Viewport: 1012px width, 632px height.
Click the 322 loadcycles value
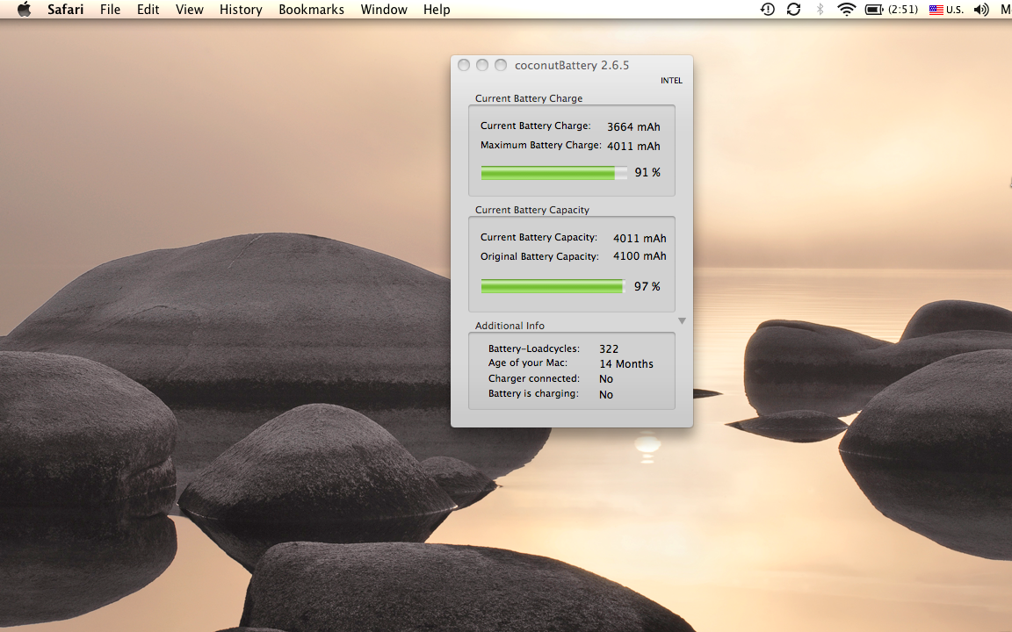pyautogui.click(x=609, y=348)
